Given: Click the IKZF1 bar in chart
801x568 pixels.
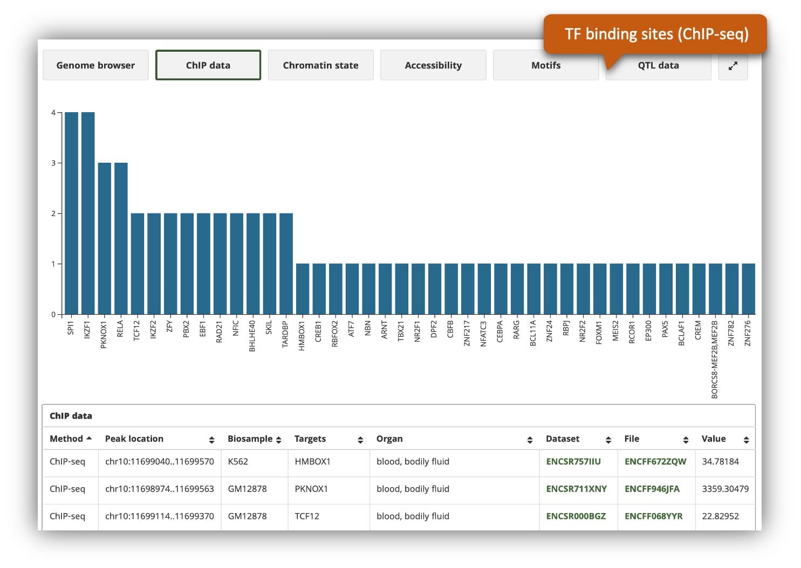Looking at the screenshot, I should click(88, 213).
